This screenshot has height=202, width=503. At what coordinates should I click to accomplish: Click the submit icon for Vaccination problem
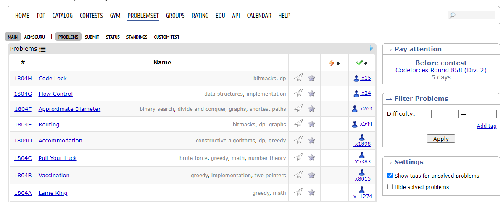coord(298,175)
